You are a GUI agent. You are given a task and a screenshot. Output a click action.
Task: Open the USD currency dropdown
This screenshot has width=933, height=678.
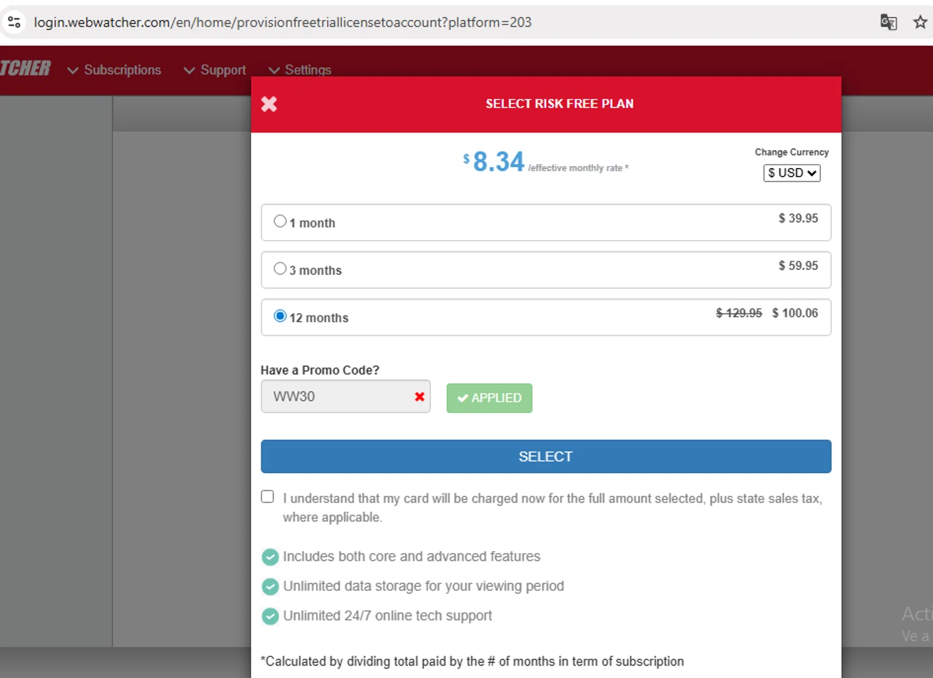(792, 173)
